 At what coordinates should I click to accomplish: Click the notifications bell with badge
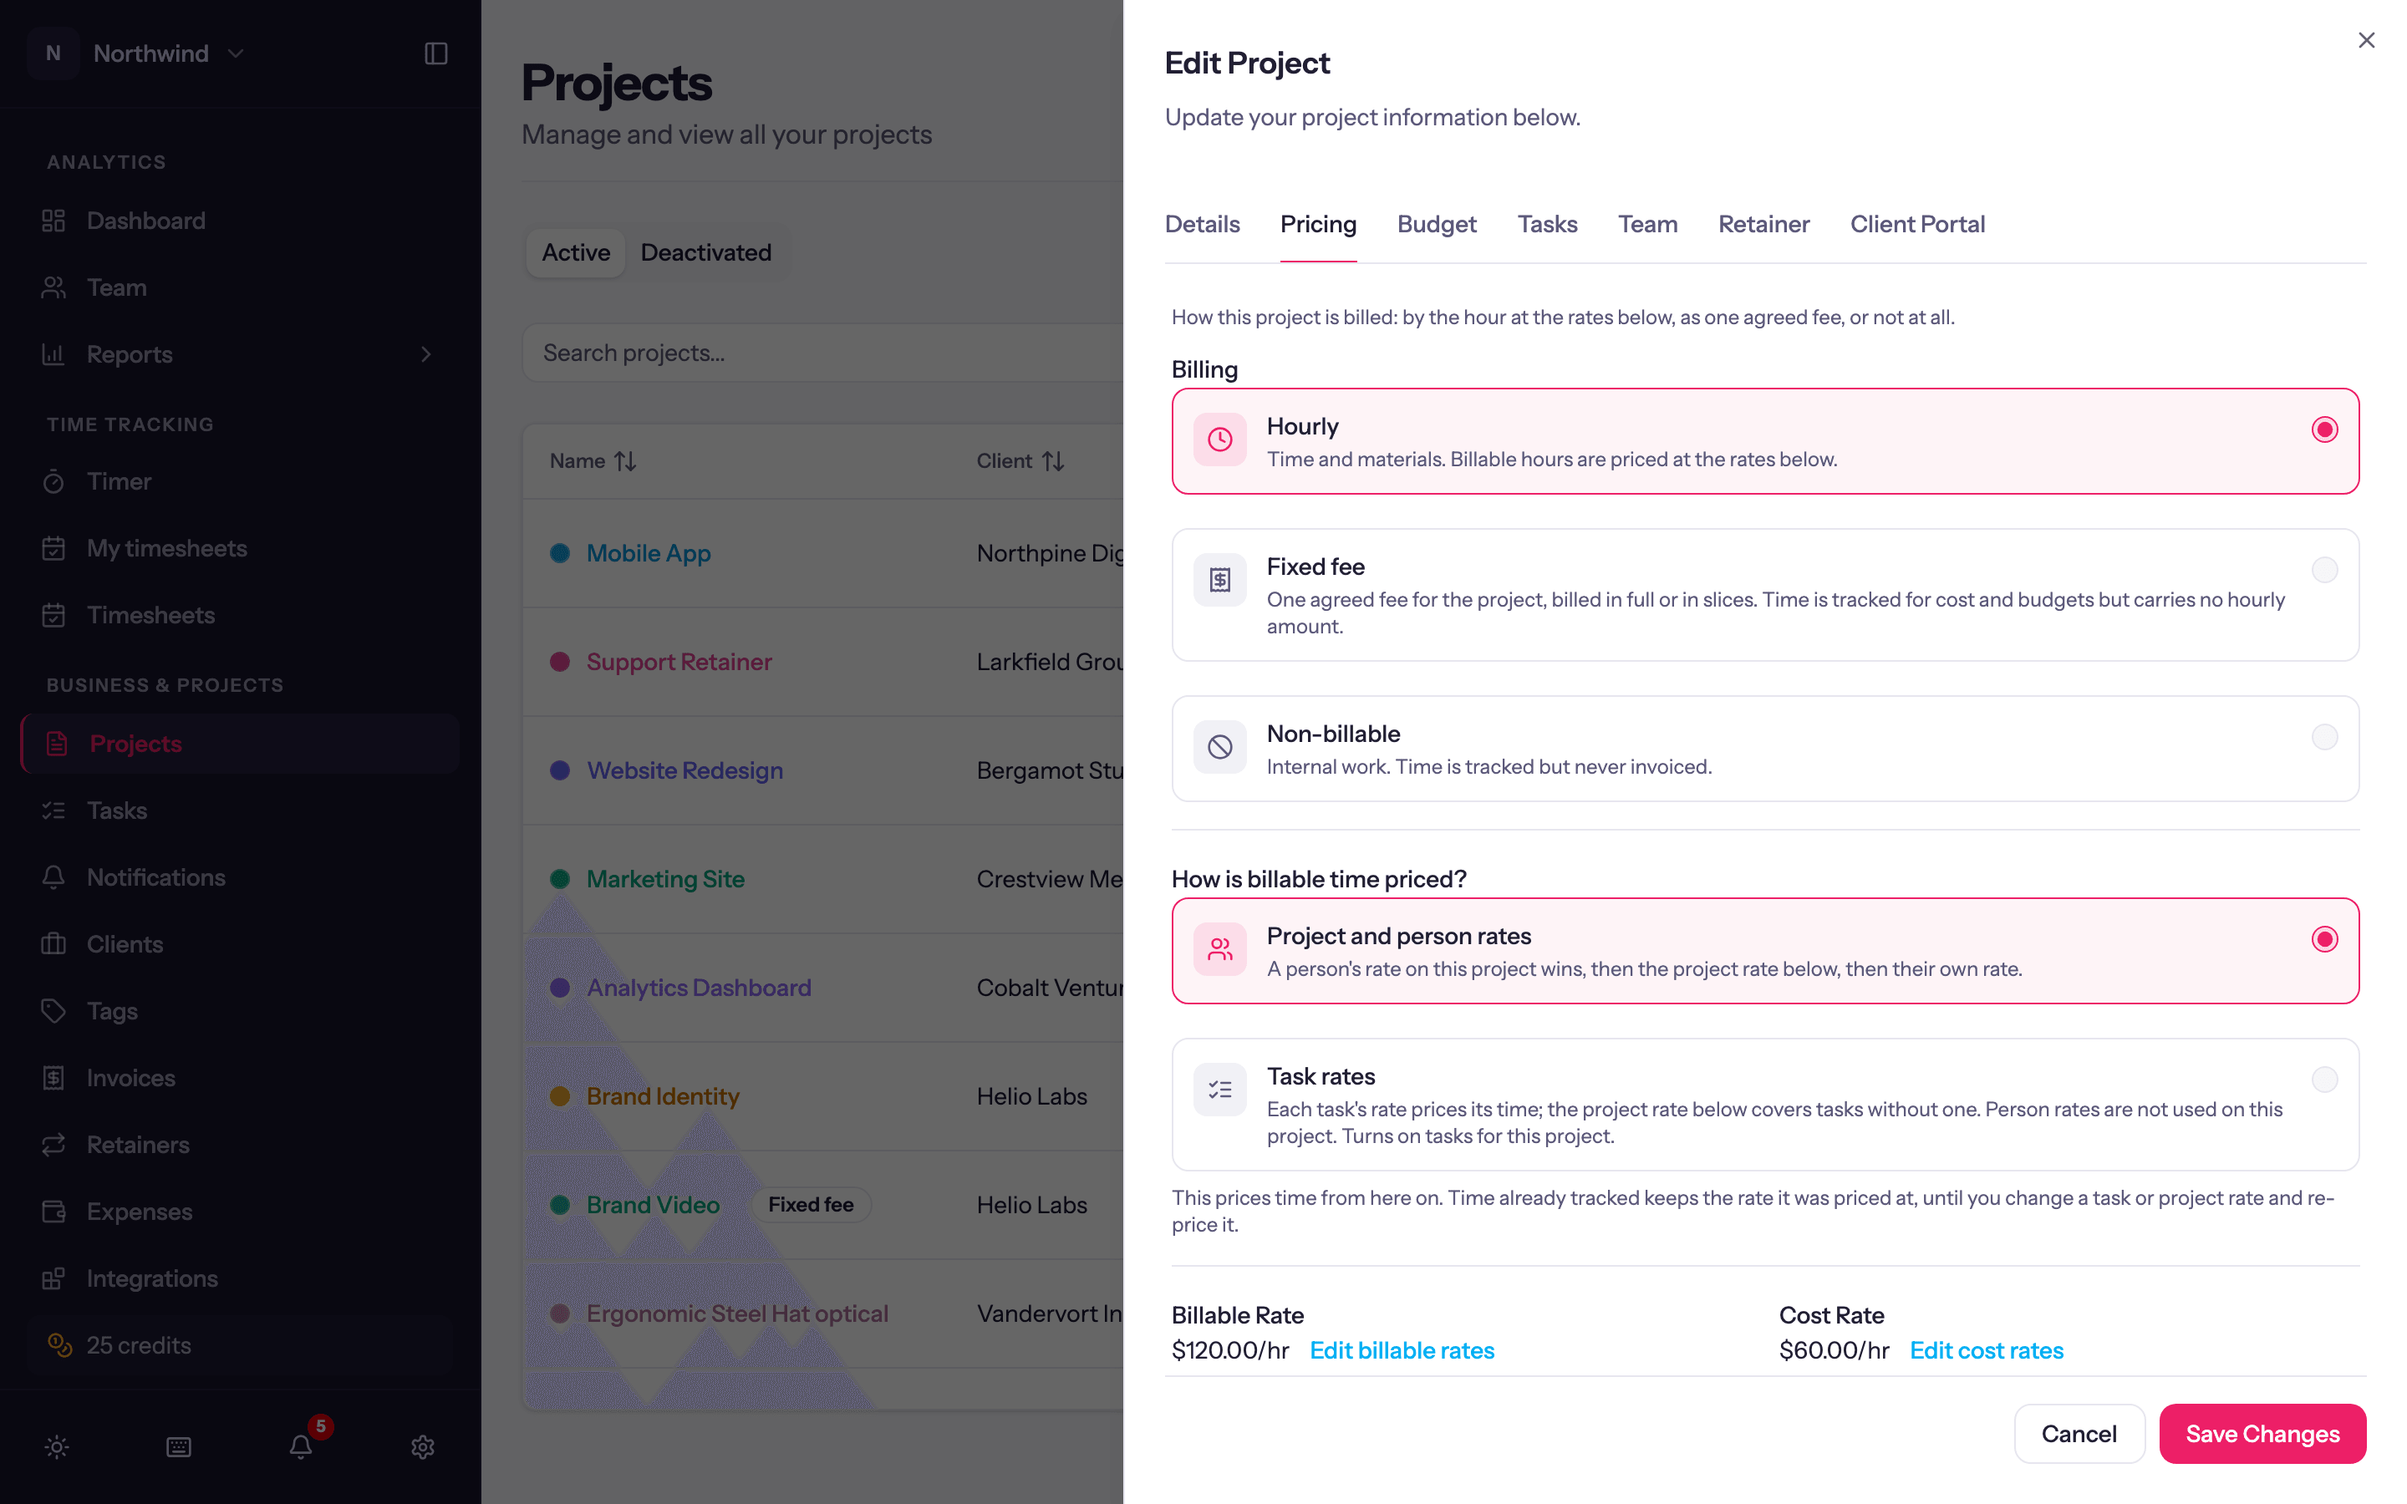point(302,1446)
